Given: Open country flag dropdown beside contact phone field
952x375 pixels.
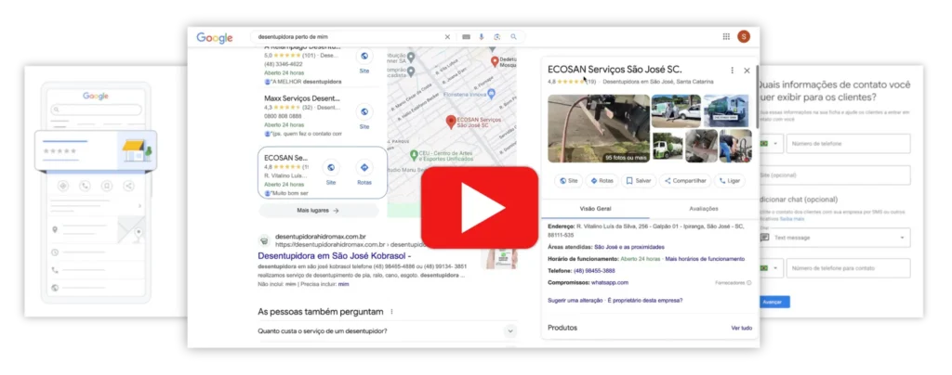Looking at the screenshot, I should pos(771,268).
